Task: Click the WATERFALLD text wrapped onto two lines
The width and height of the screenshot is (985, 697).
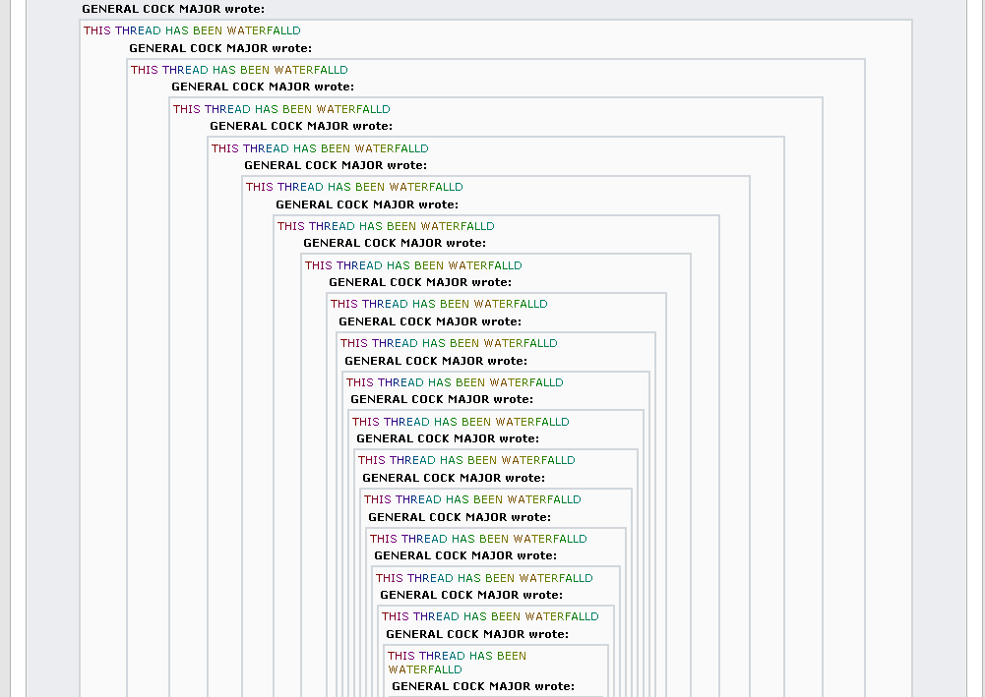Action: click(457, 663)
